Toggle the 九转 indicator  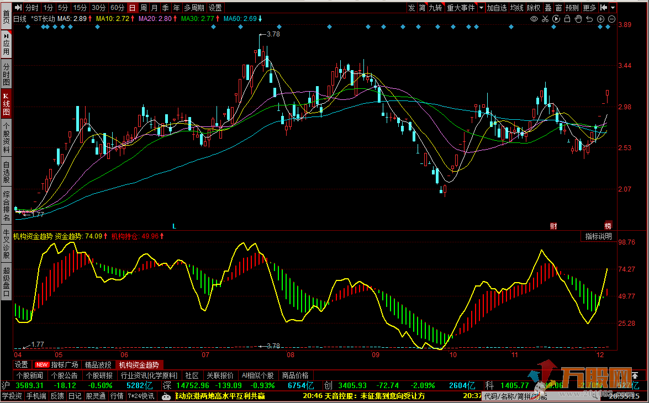click(435, 7)
